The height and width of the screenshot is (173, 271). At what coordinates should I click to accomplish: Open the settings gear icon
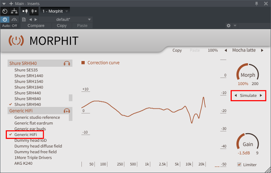click(228, 26)
